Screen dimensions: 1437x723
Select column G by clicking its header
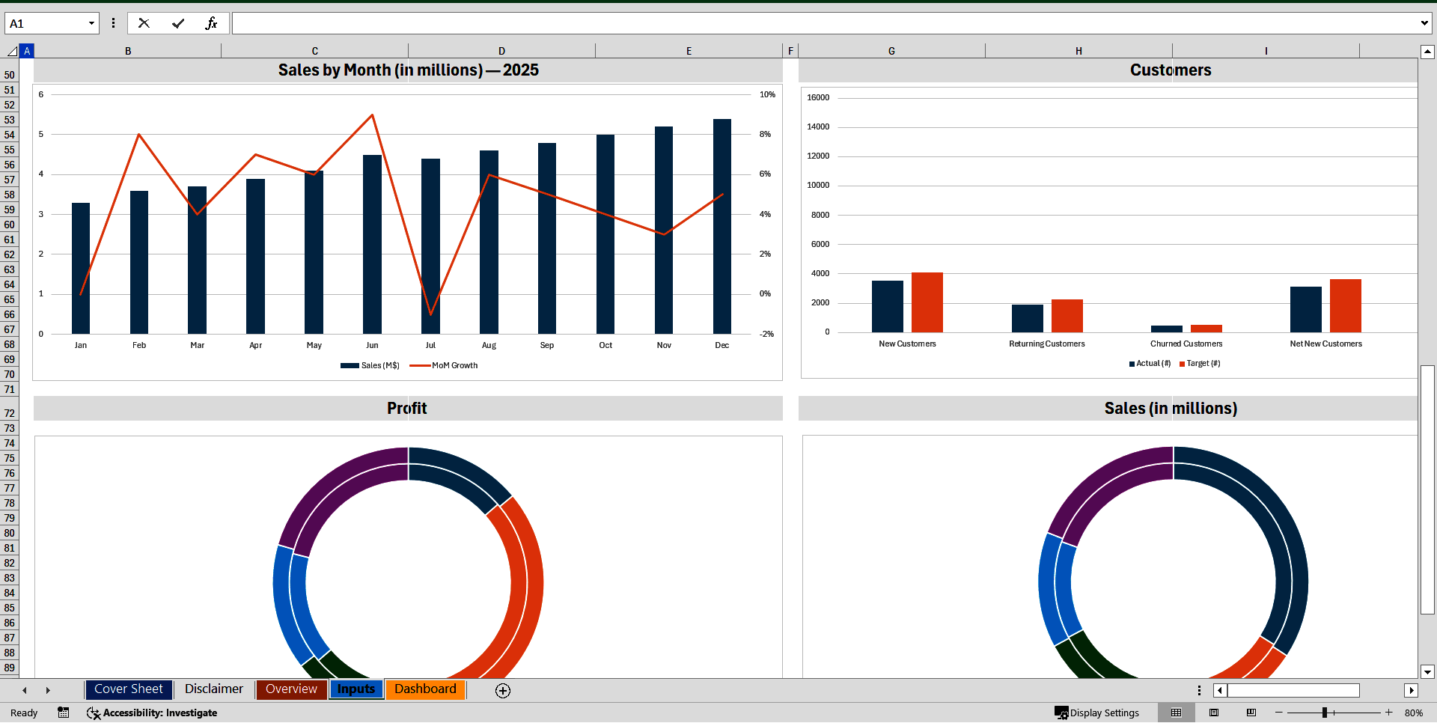pyautogui.click(x=891, y=50)
